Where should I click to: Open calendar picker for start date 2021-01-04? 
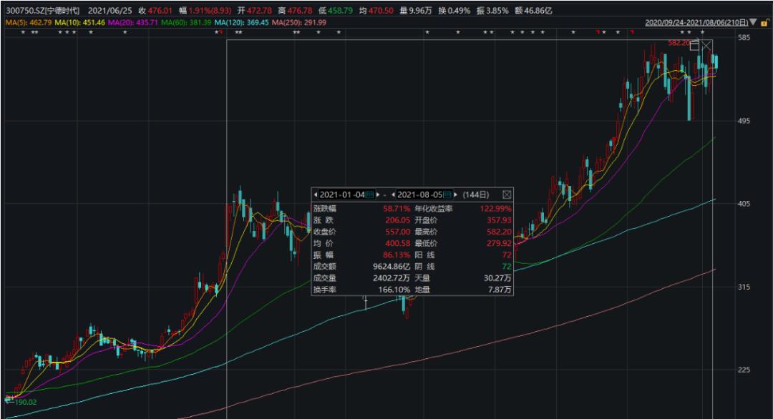370,194
